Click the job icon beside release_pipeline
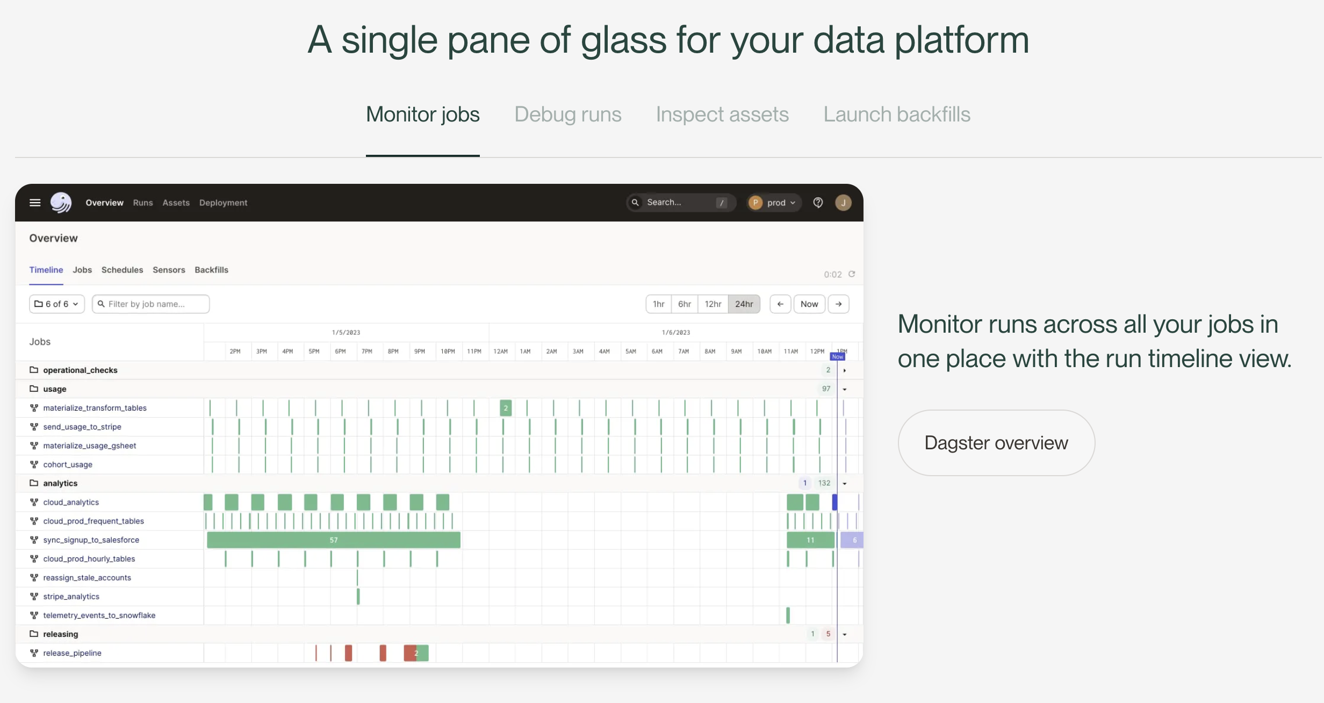 (x=34, y=653)
